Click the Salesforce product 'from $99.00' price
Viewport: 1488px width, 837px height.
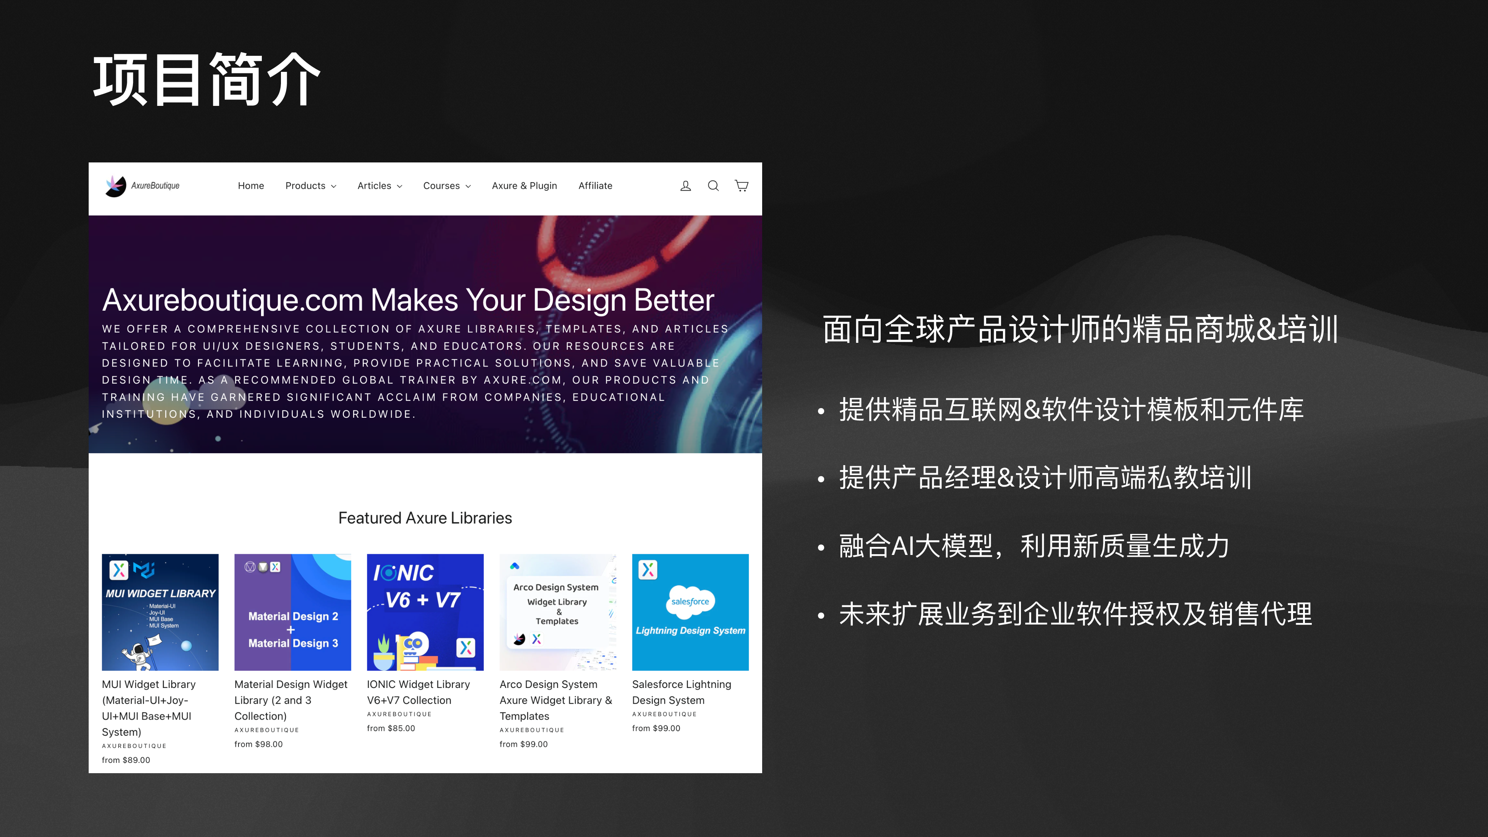coord(656,728)
